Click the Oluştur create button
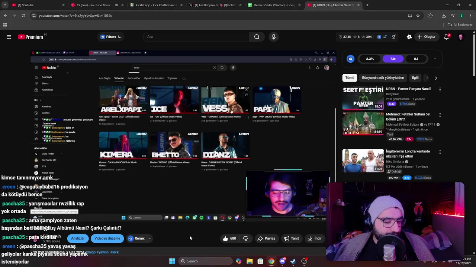Image resolution: width=476 pixels, height=267 pixels. click(x=426, y=37)
